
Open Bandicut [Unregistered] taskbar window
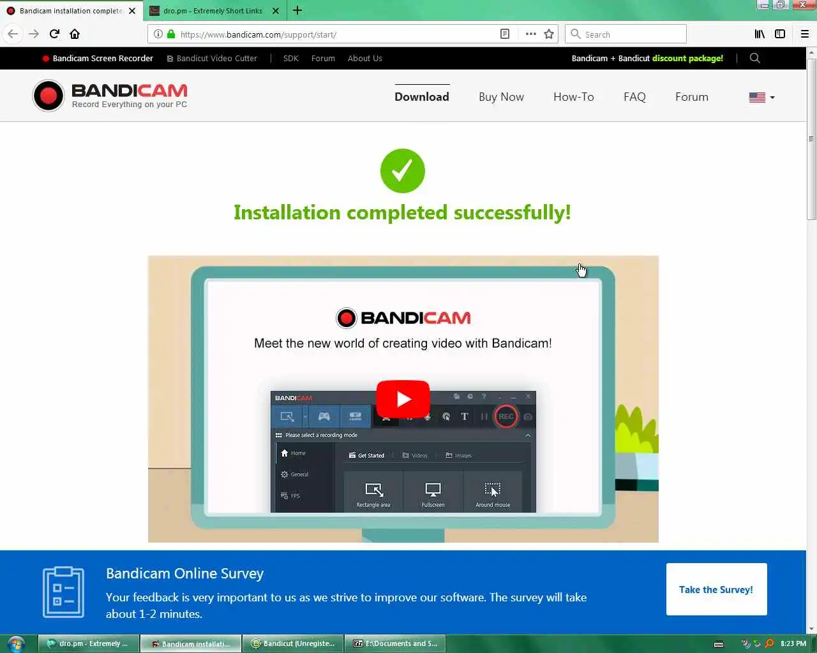click(293, 643)
